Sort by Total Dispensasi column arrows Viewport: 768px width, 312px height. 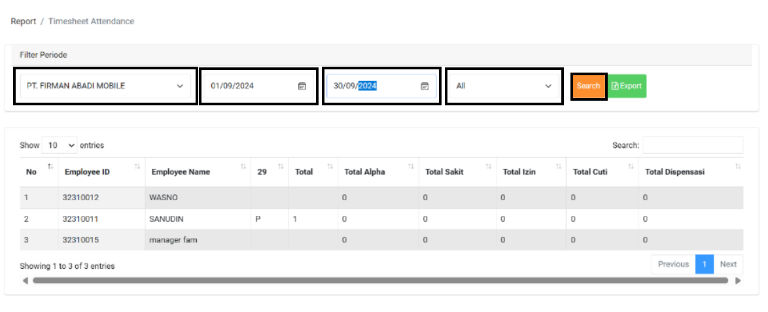(738, 167)
